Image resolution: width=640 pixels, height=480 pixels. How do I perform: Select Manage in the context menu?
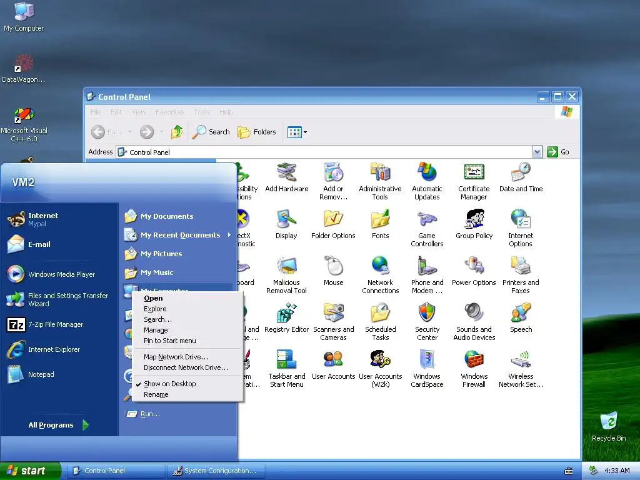[x=187, y=330]
